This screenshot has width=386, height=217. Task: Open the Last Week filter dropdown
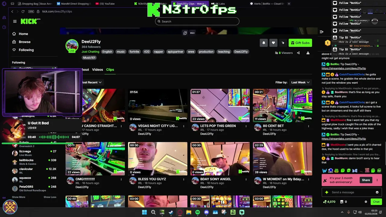(x=300, y=82)
